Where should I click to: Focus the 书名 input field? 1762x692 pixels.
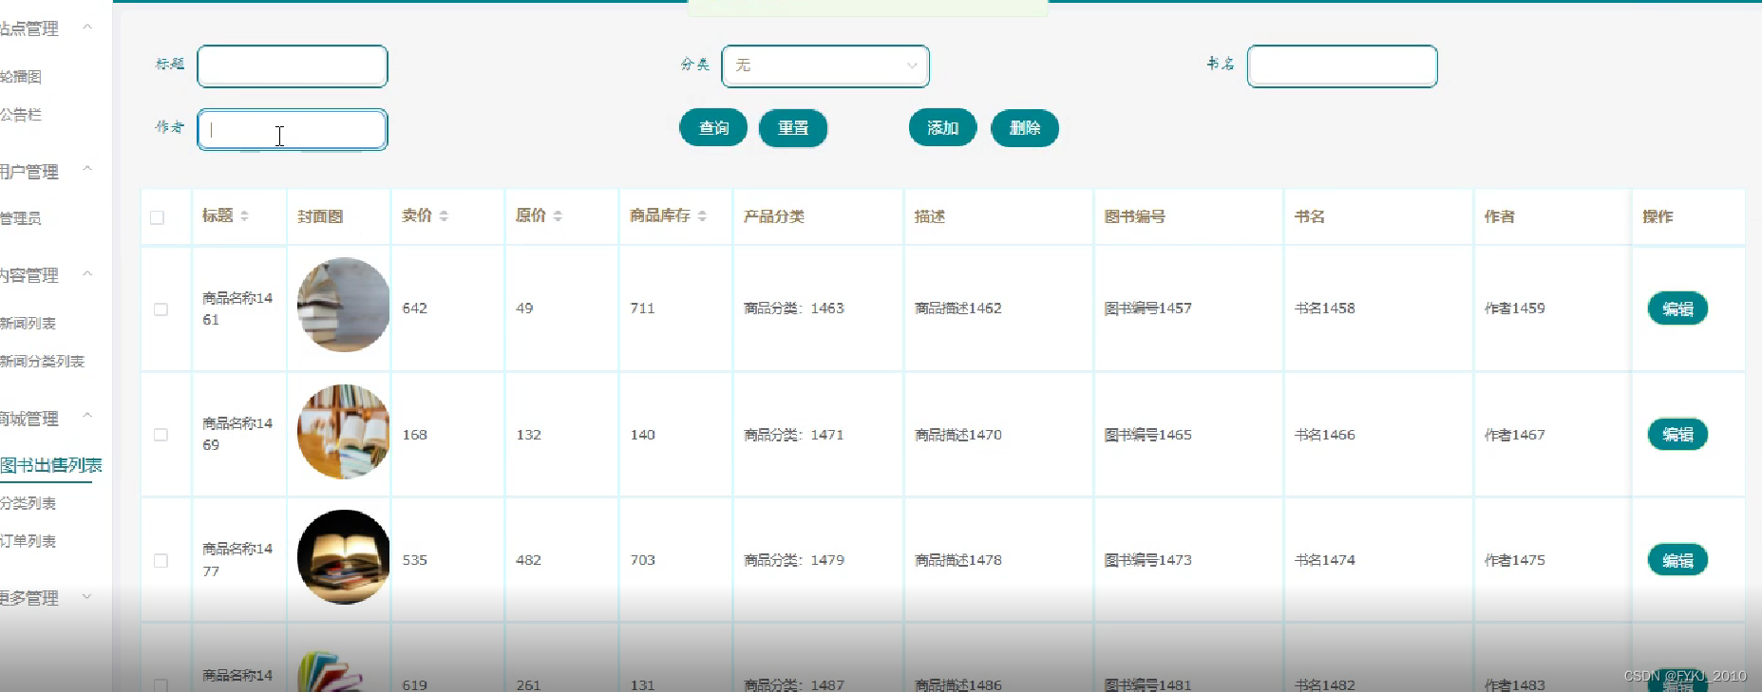click(1342, 66)
